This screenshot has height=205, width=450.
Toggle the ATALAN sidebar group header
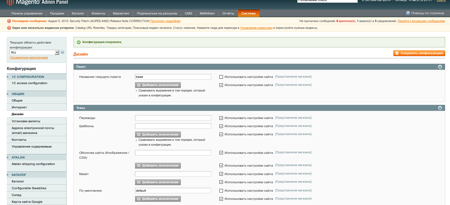point(36,157)
